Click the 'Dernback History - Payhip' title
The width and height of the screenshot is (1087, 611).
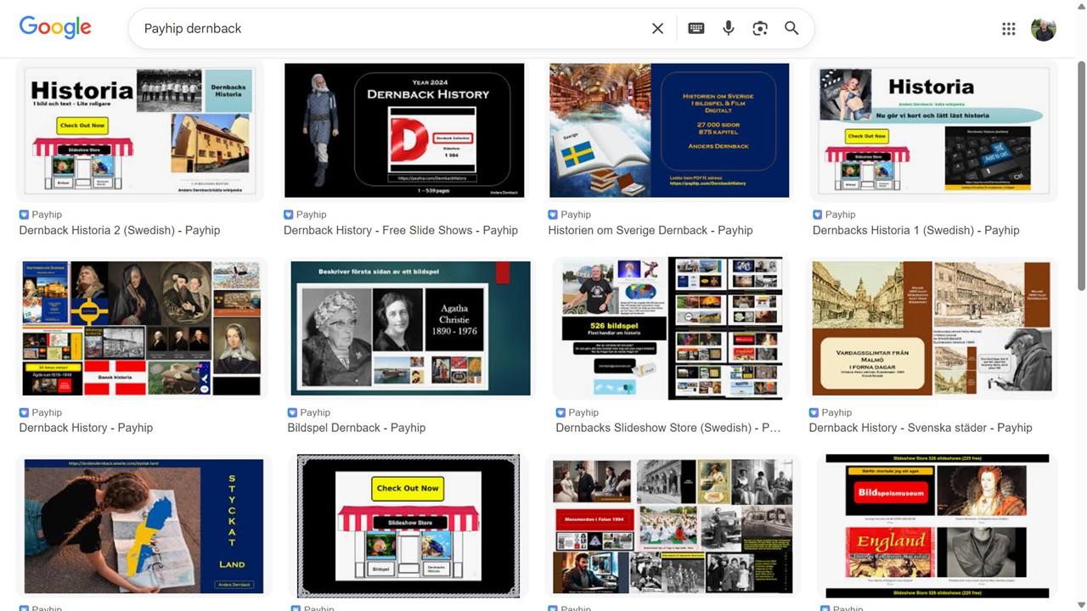tap(86, 428)
